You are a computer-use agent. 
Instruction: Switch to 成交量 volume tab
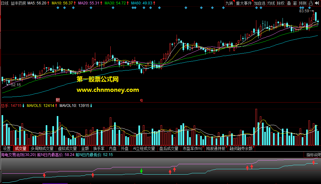(21, 148)
